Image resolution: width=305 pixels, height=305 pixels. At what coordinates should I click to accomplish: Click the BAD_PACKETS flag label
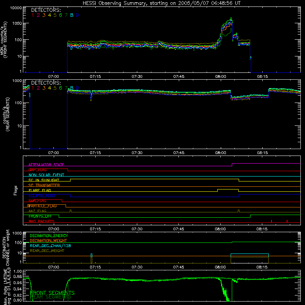click(42, 221)
